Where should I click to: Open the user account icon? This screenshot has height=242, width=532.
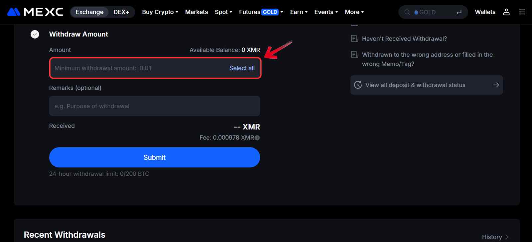coord(506,12)
